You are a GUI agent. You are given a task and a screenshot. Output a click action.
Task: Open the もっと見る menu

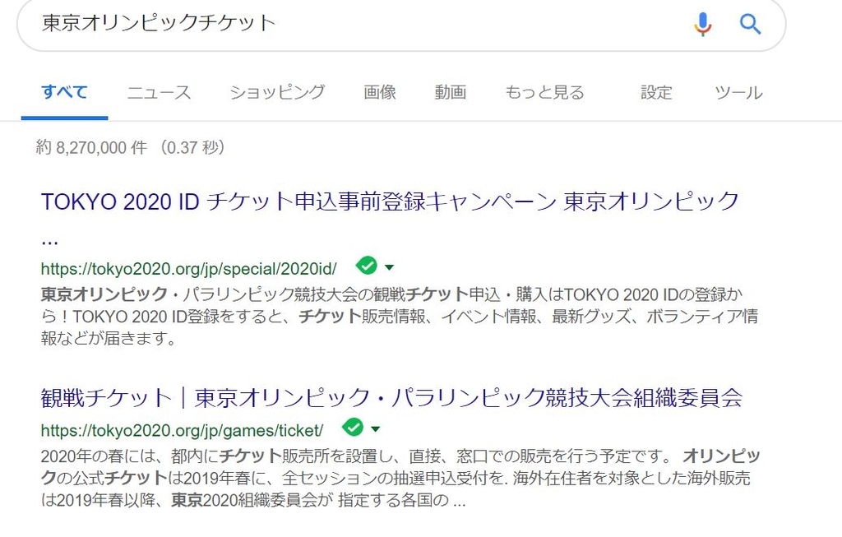tap(544, 92)
